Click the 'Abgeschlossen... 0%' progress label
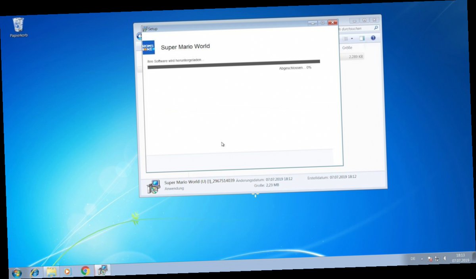This screenshot has width=476, height=279. tap(295, 68)
